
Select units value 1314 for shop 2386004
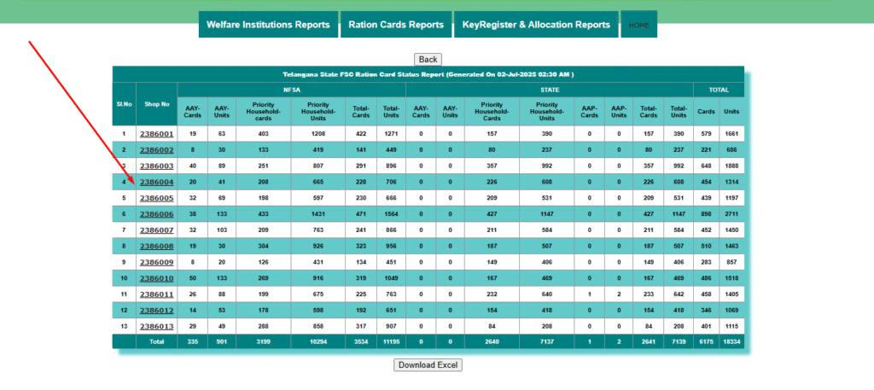[x=731, y=182]
